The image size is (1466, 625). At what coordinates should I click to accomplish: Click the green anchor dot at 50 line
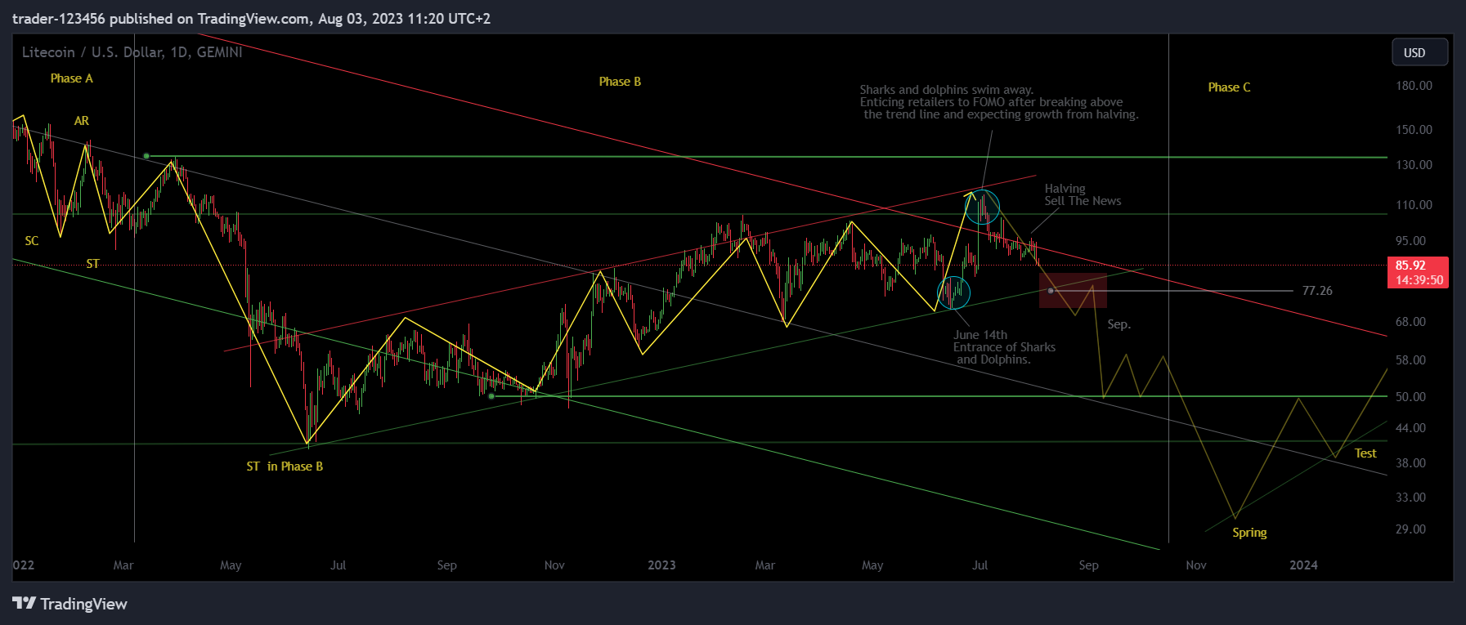pos(491,396)
